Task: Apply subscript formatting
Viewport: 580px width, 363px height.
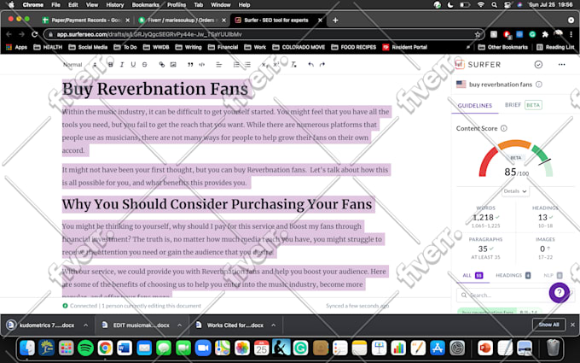Action: (264, 64)
